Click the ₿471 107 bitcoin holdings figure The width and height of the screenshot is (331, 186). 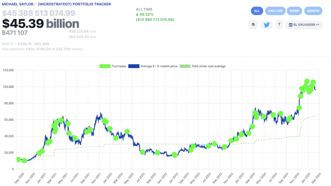(x=15, y=33)
